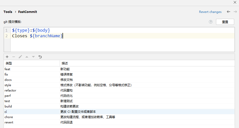Click line 2 Closes ${branchName}

click(x=37, y=36)
